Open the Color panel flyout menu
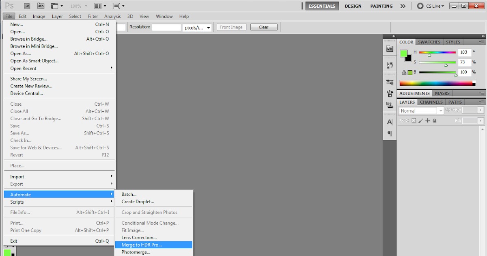This screenshot has height=256, width=487. click(x=482, y=42)
